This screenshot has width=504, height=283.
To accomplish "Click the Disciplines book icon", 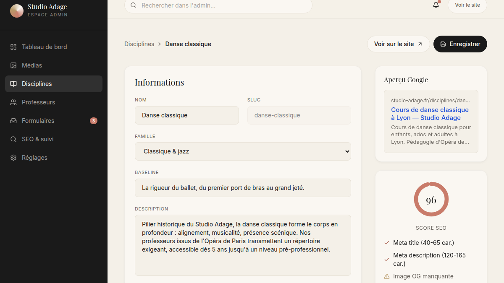I will 13,84.
